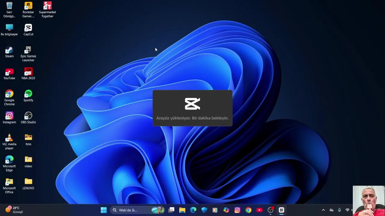Click the taskbar search box

tap(137, 210)
